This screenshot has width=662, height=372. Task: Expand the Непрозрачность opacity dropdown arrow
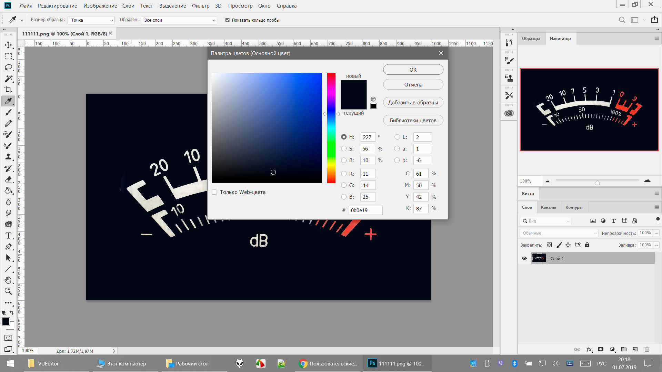click(656, 233)
